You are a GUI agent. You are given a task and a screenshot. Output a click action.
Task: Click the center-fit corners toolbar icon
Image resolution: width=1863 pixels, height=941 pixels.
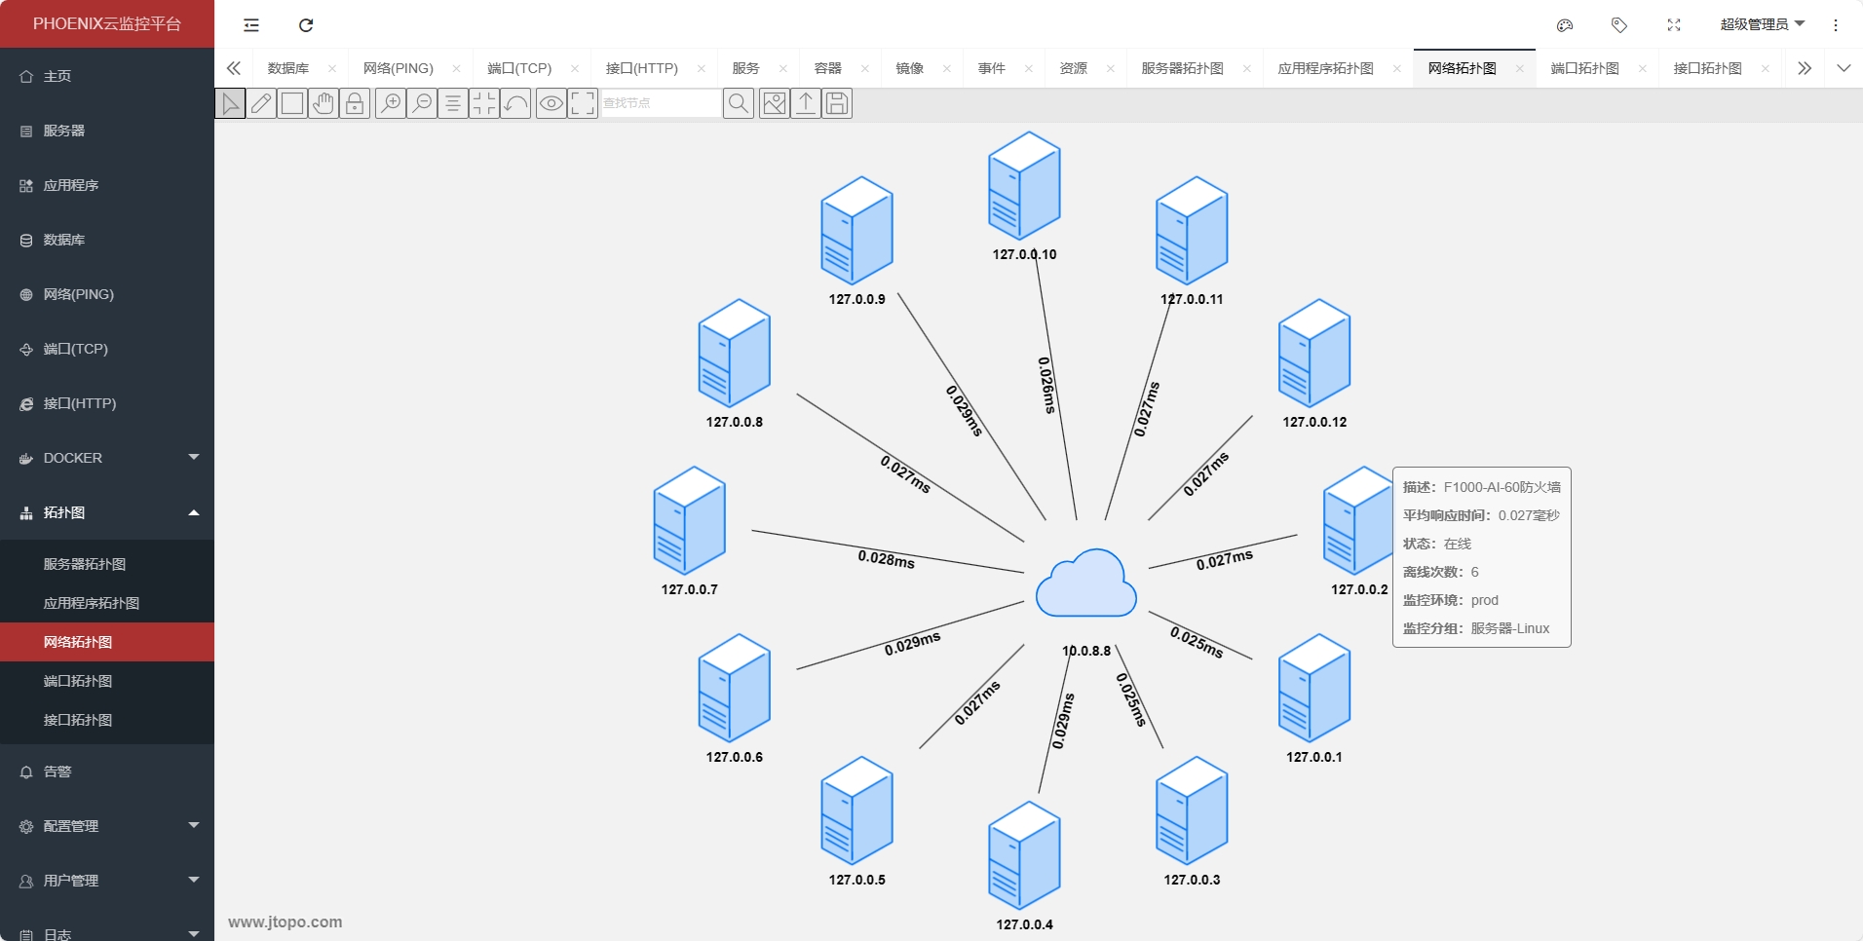click(x=484, y=103)
